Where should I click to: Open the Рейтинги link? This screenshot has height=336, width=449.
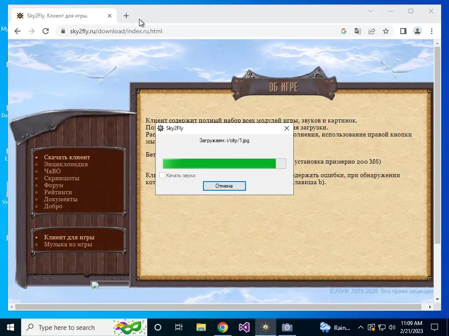pyautogui.click(x=58, y=192)
